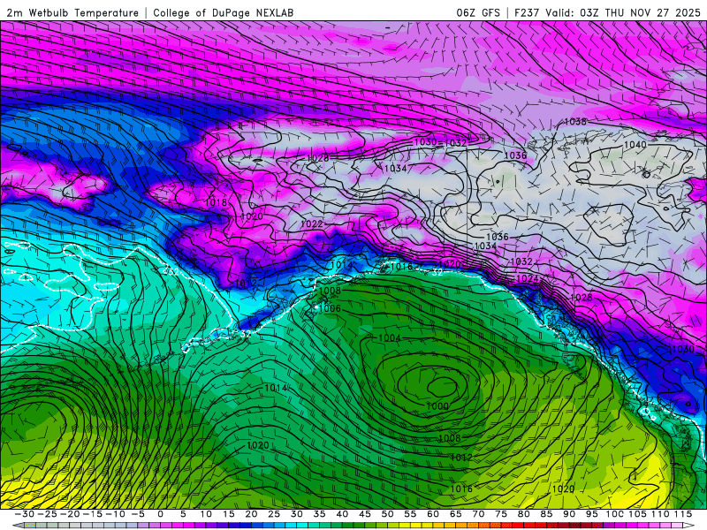Image resolution: width=707 pixels, height=530 pixels.
Task: Click the -30 value on the color scale
Action: [25, 514]
